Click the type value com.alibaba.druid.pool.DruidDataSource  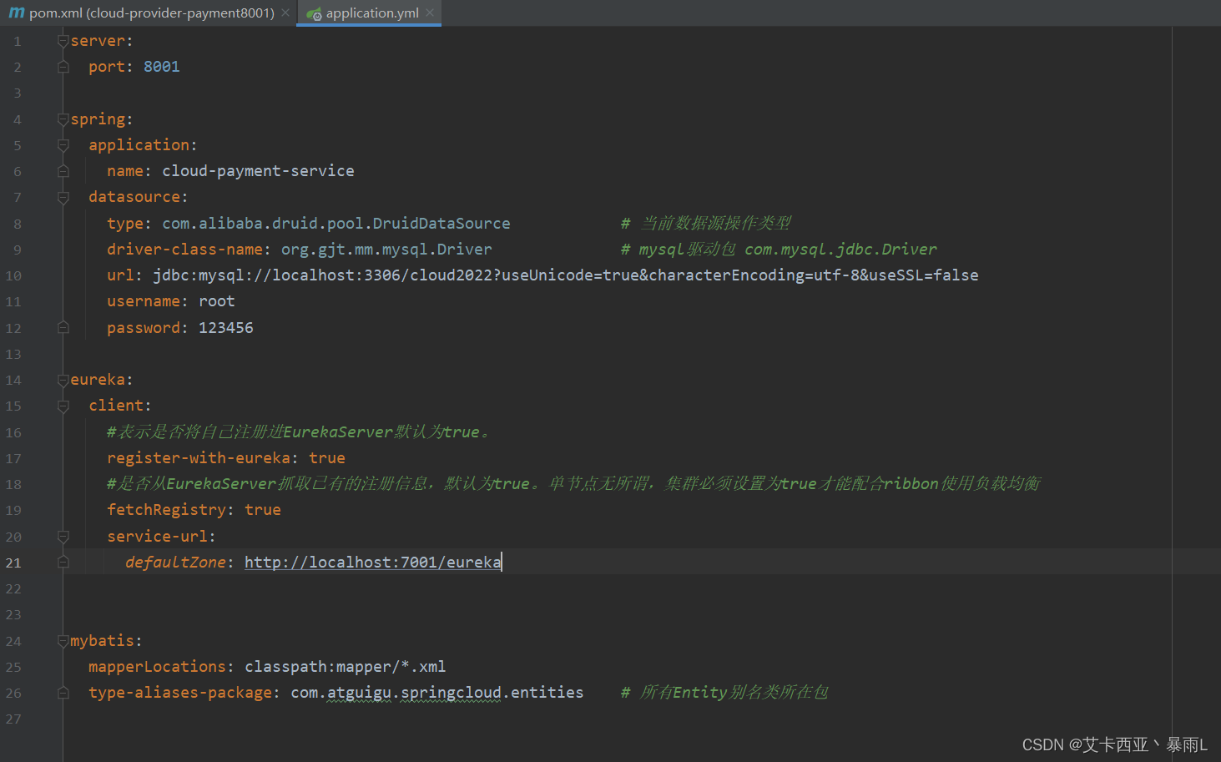click(336, 223)
